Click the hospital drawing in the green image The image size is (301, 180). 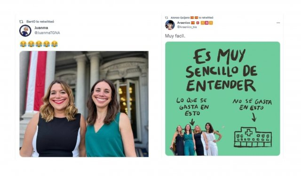pyautogui.click(x=253, y=137)
